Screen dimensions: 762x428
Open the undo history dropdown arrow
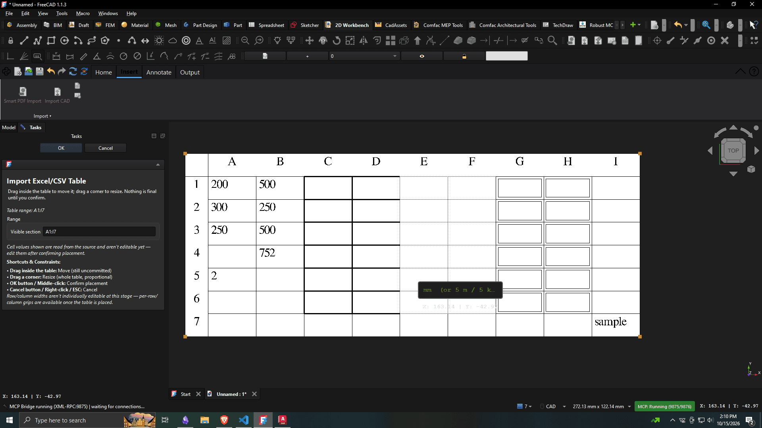coord(686,25)
